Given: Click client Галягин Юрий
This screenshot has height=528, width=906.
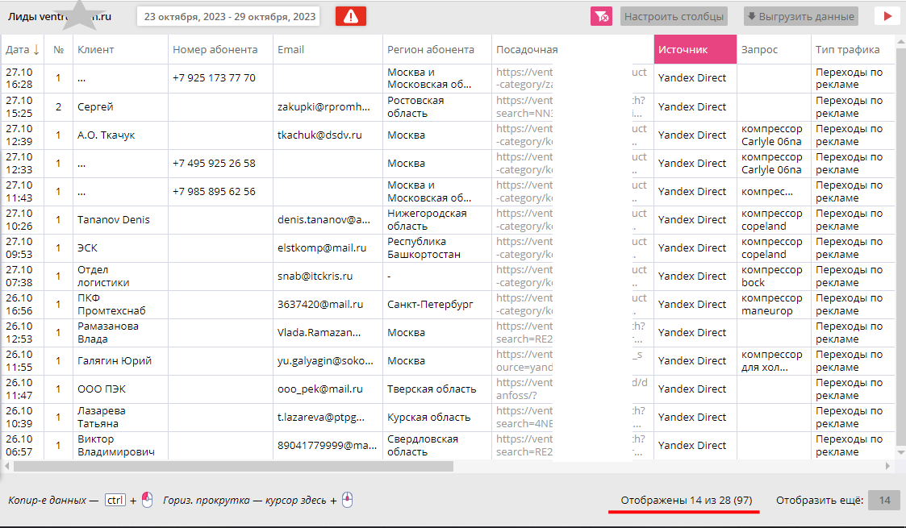Looking at the screenshot, I should pos(115,361).
